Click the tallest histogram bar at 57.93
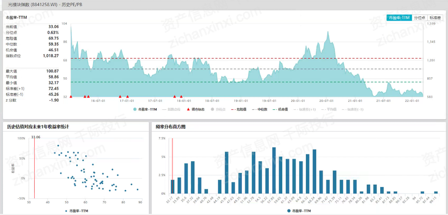 (x=274, y=170)
